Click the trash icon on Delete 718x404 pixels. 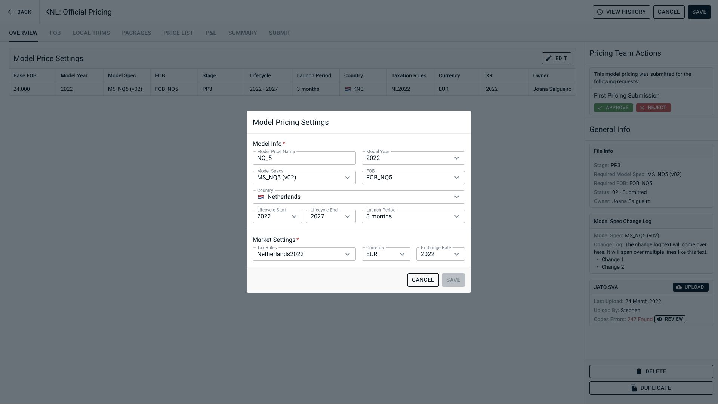(x=639, y=371)
